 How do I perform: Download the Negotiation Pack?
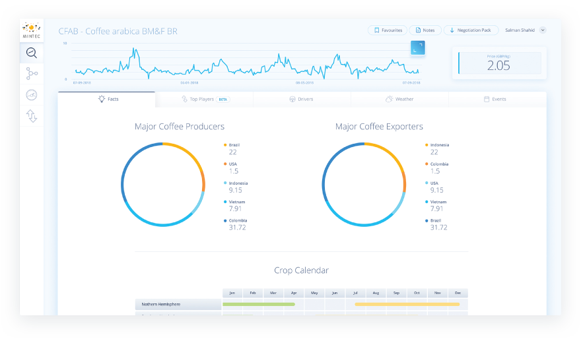471,30
